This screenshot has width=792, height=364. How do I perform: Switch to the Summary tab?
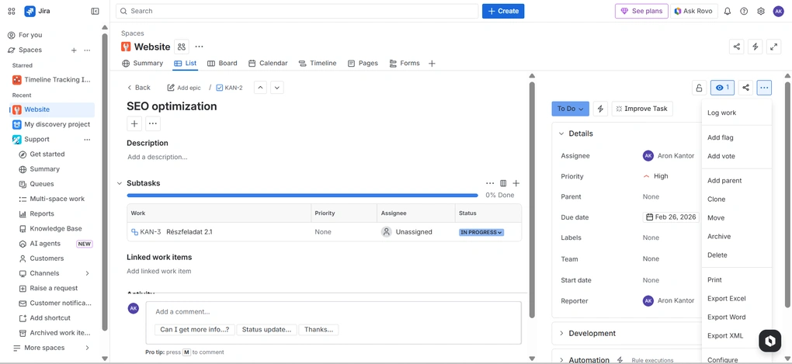(x=142, y=63)
